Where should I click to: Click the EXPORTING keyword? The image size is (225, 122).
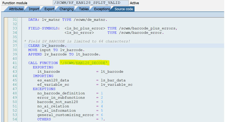[x=43, y=67]
